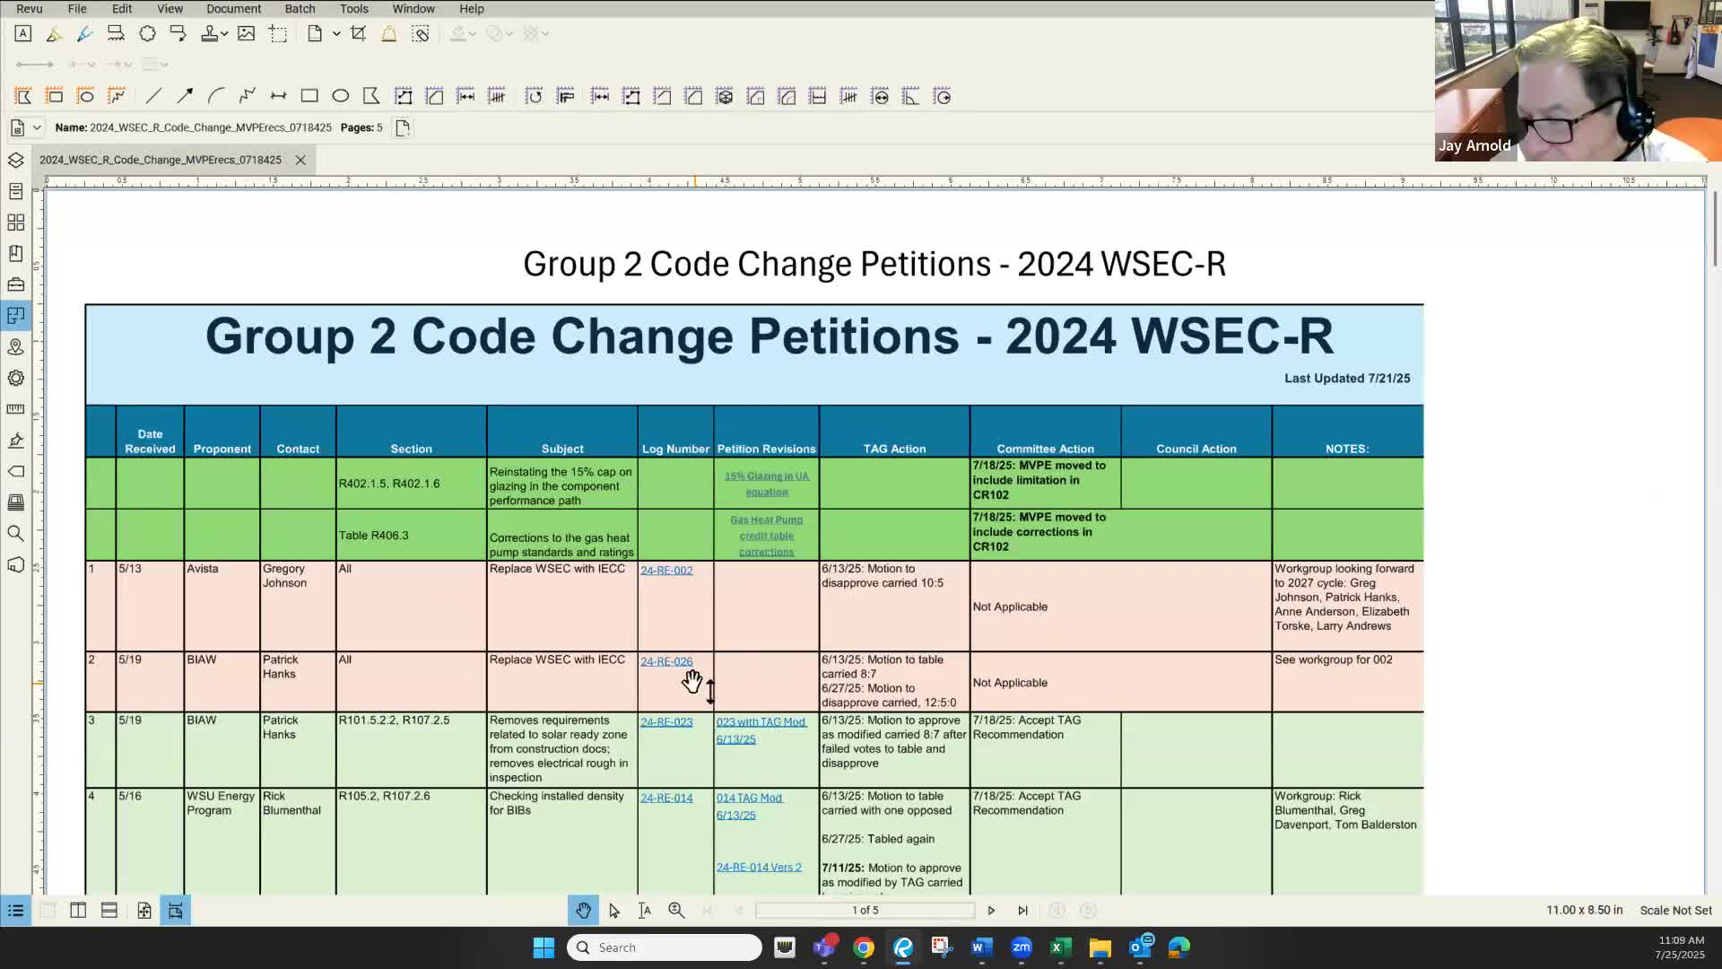Select the Arrow drawing tool
The image size is (1722, 969).
click(x=185, y=96)
